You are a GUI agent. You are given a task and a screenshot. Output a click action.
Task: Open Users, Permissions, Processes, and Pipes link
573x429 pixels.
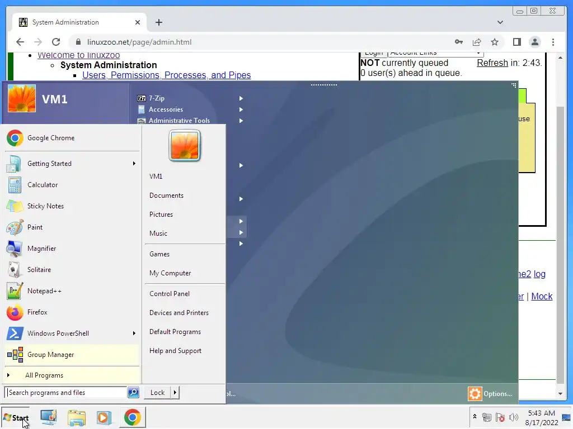click(x=167, y=75)
